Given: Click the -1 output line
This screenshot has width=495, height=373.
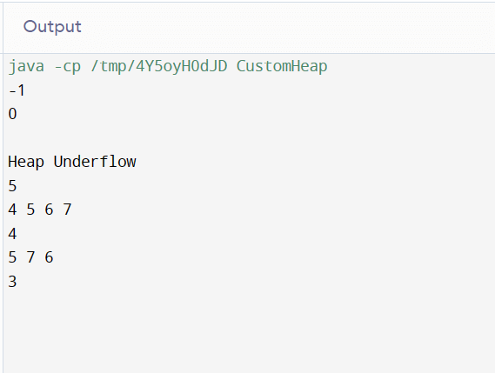Looking at the screenshot, I should (x=17, y=90).
